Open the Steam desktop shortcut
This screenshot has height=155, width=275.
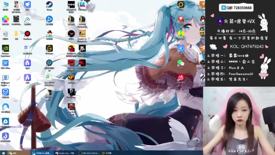(49, 5)
